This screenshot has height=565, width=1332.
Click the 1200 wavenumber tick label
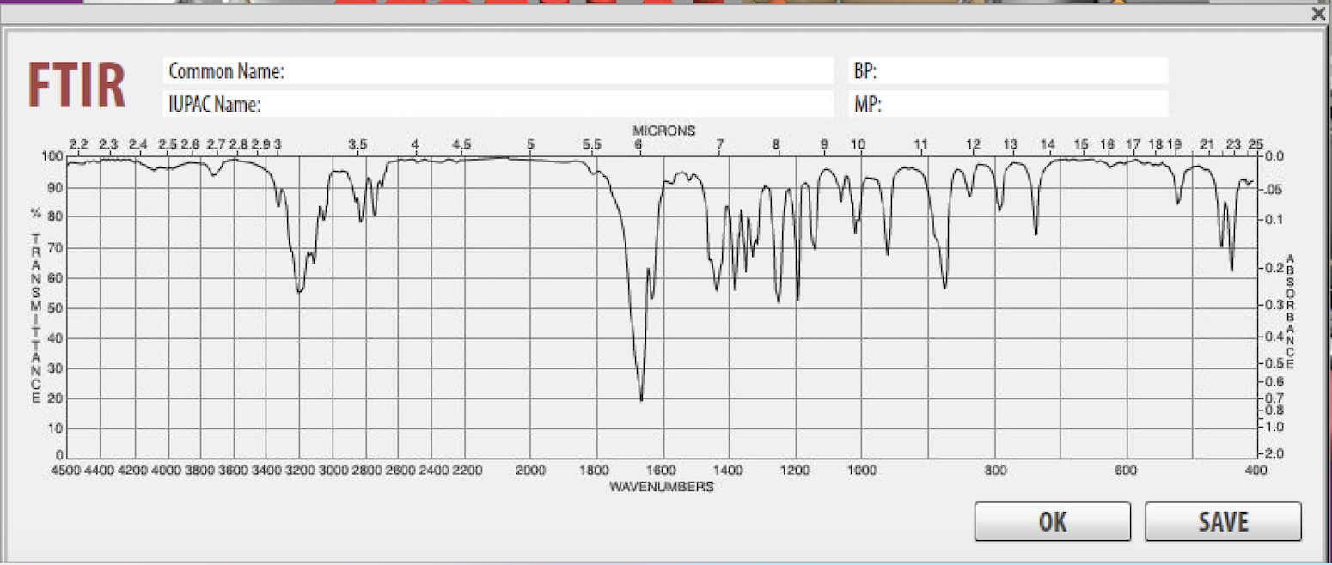coord(795,471)
